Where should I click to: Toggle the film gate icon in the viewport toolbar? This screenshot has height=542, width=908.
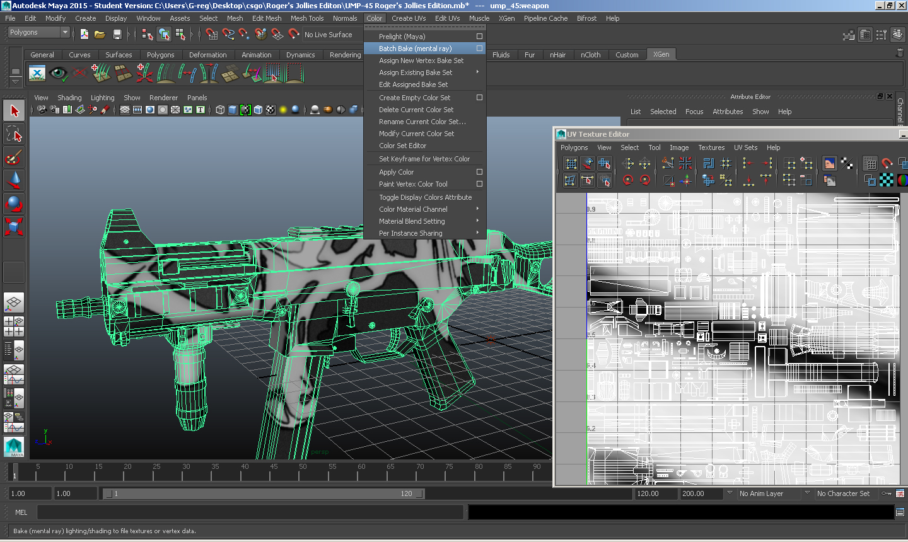[137, 110]
